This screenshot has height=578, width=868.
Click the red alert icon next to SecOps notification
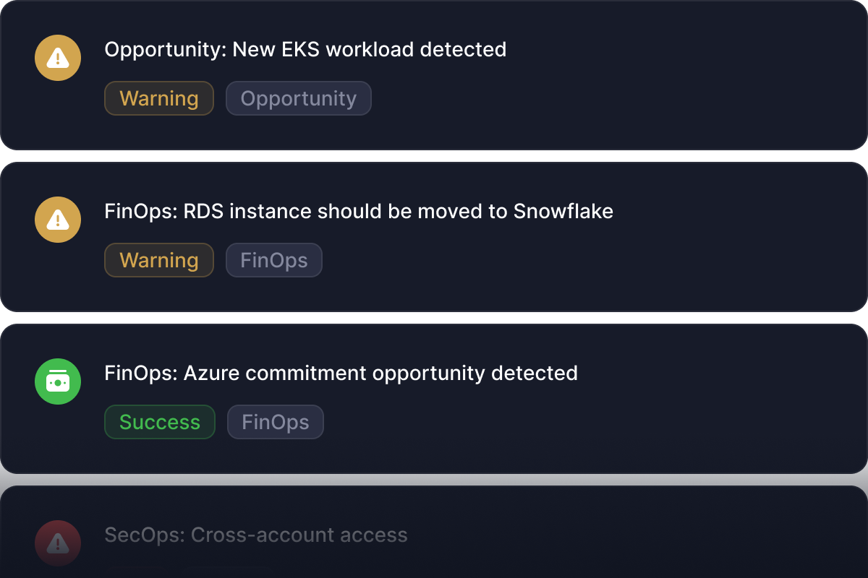click(58, 543)
